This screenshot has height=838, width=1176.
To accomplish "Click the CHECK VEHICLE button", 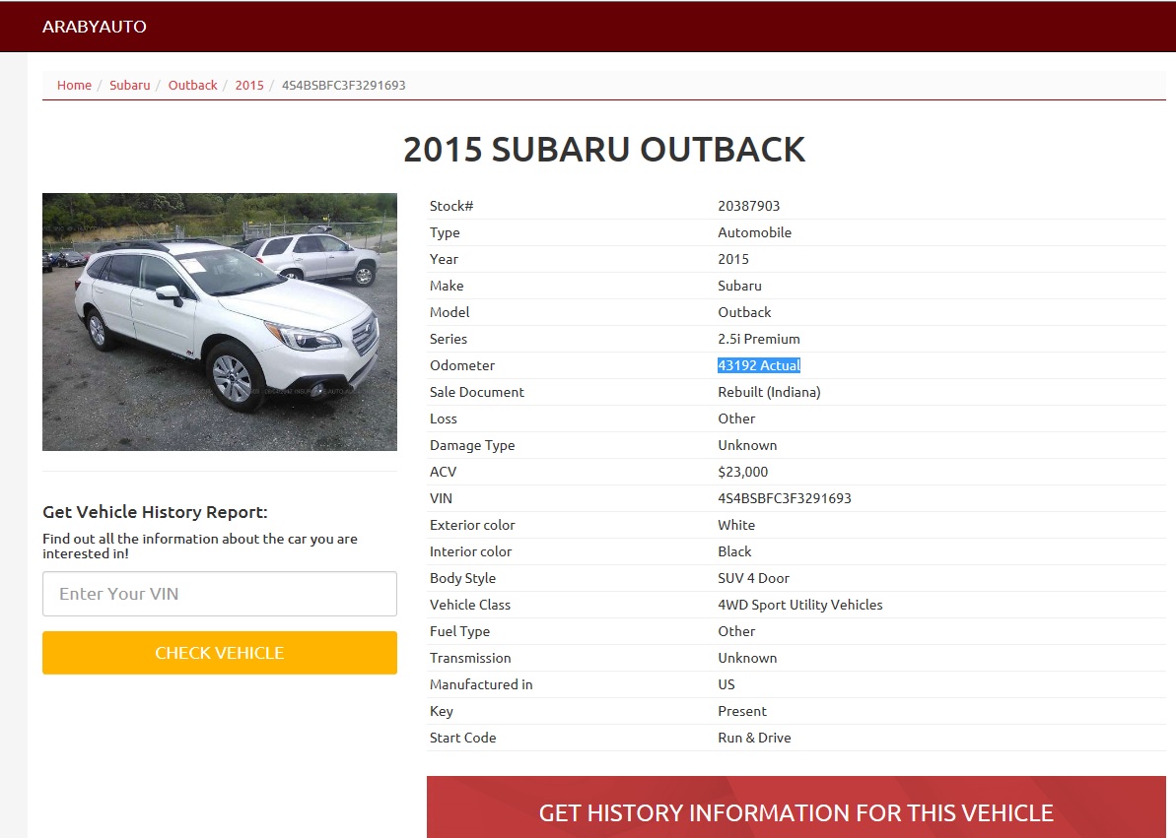I will point(220,653).
